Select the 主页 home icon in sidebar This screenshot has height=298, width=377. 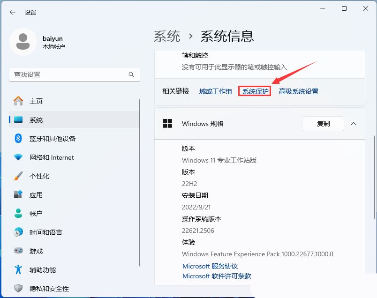[x=17, y=101]
